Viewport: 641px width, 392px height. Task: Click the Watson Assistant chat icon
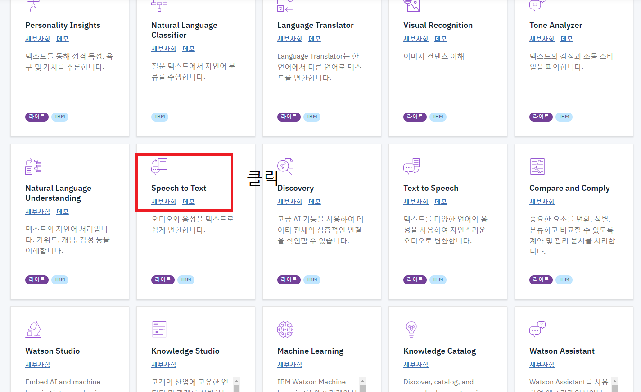click(x=537, y=329)
